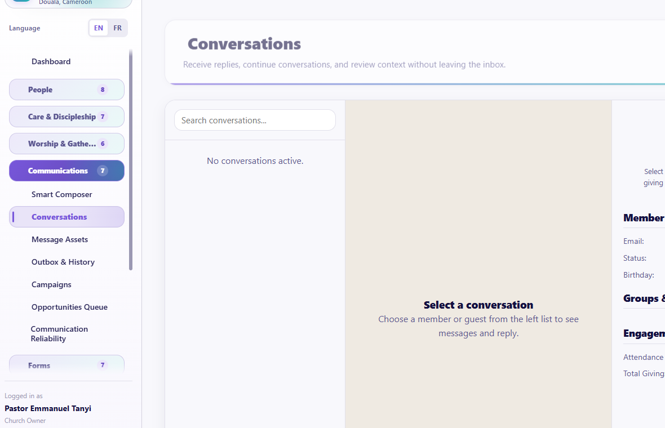The width and height of the screenshot is (665, 428).
Task: Click the Status: label
Action: click(x=635, y=258)
